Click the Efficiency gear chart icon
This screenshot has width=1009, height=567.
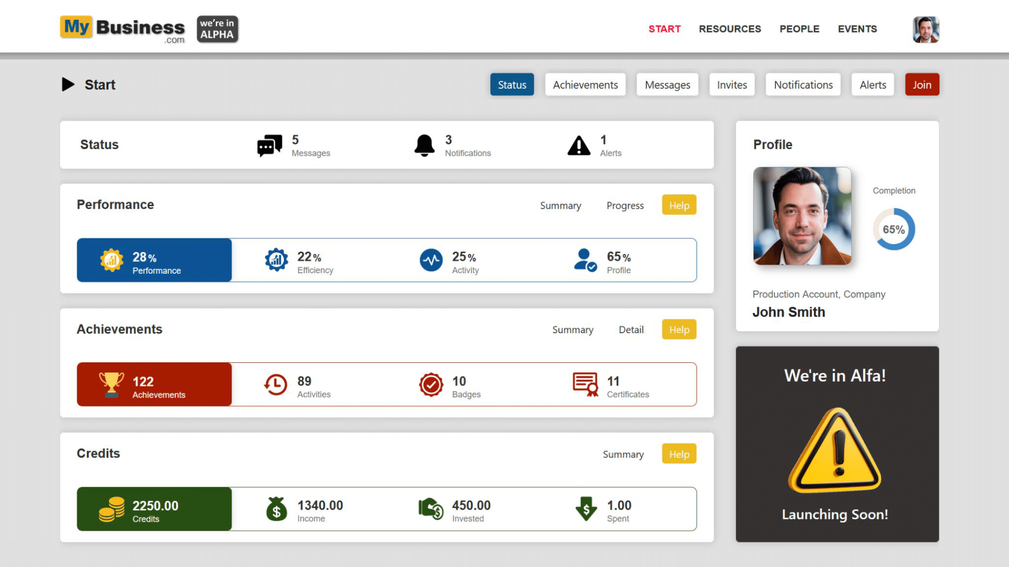coord(276,260)
